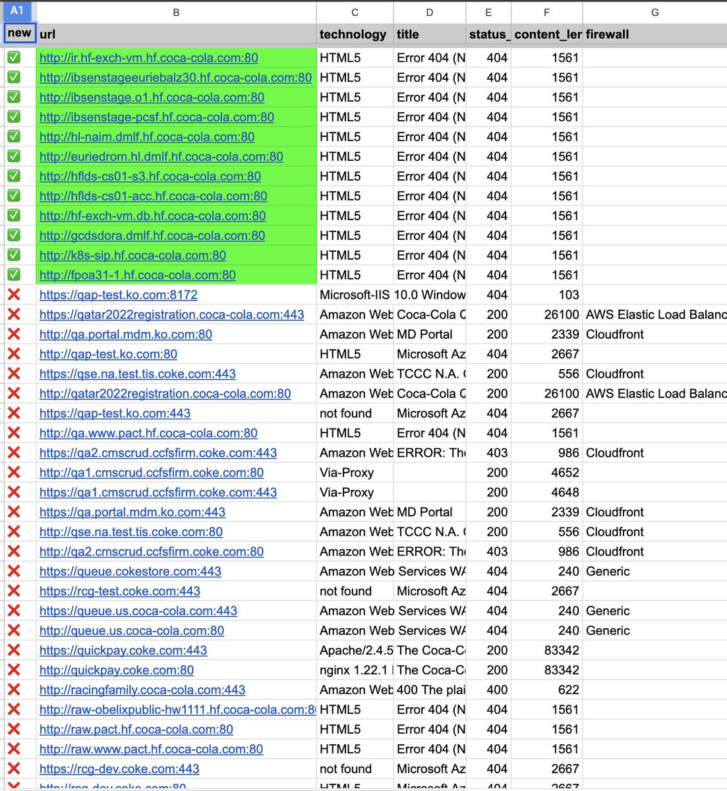Select the 'firewall' header cell
This screenshot has height=791, width=727.
(654, 34)
